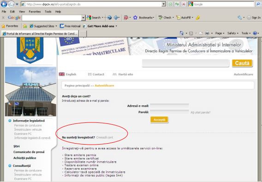Expand the Safety menu dropdown

[x=233, y=33]
